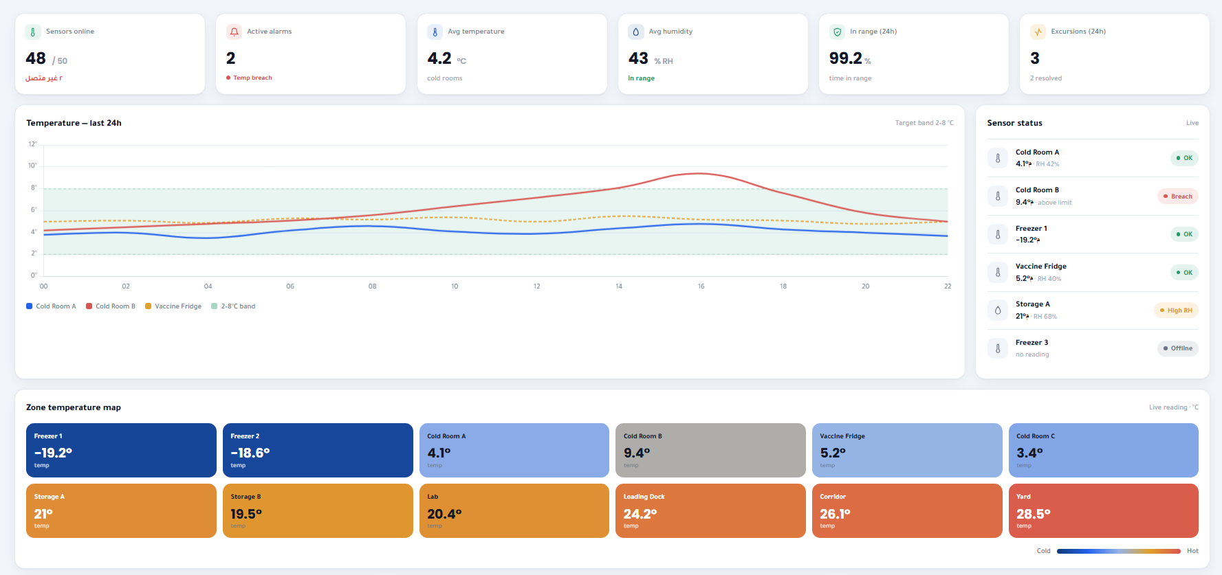Viewport: 1222px width, 575px height.
Task: Click the Cold Room A sensor thermometer icon
Action: [998, 158]
